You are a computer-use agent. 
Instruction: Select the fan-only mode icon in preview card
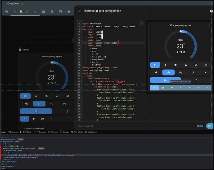pyautogui.click(x=176, y=65)
